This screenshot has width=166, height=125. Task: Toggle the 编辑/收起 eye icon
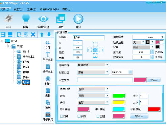tap(43, 19)
